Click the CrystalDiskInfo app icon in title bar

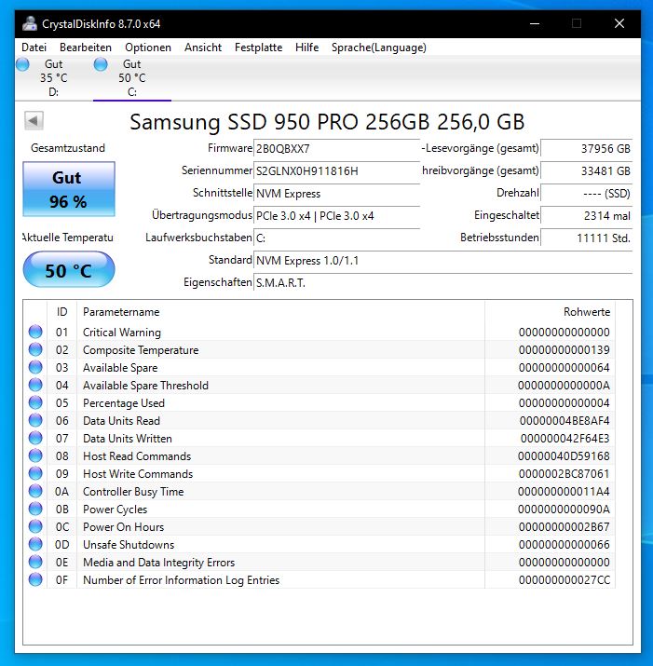click(x=29, y=23)
